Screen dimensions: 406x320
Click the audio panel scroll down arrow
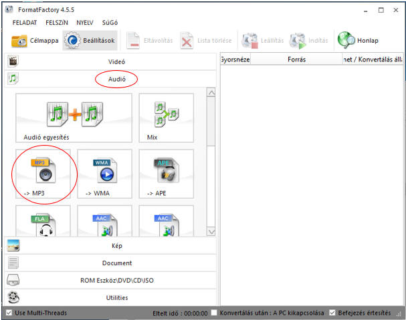click(211, 232)
